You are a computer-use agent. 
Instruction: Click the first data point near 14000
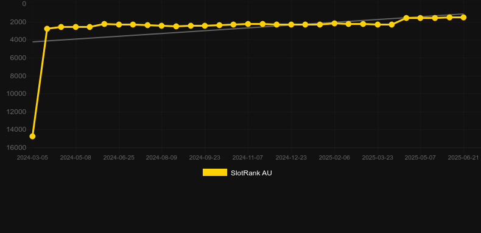click(32, 137)
